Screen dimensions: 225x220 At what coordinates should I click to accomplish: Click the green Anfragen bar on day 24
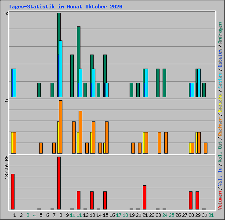pos(164,83)
